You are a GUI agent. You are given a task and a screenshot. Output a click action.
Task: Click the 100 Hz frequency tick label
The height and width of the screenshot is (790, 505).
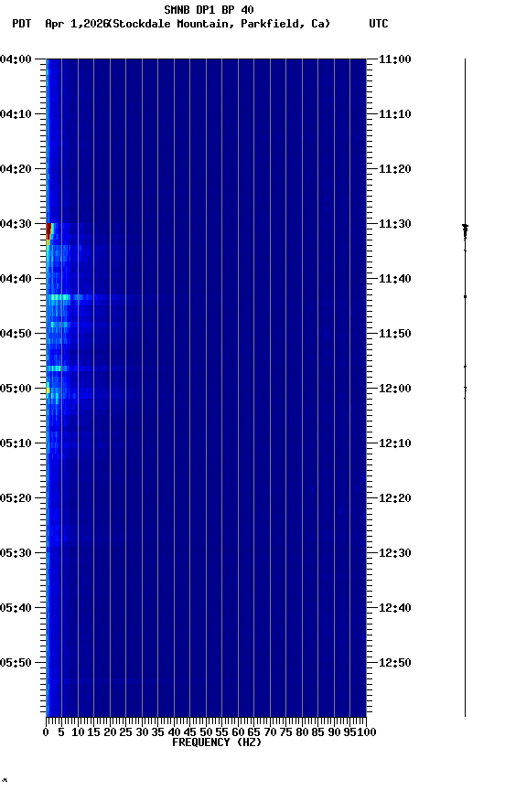[x=367, y=732]
